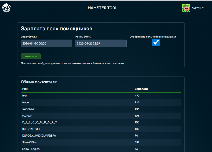
Task: Click salary value 108
Action: point(137,115)
